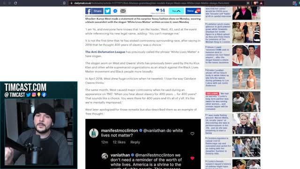Click the Facebook icon in the Timcast overlay
300x169 pixels.
(44, 95)
